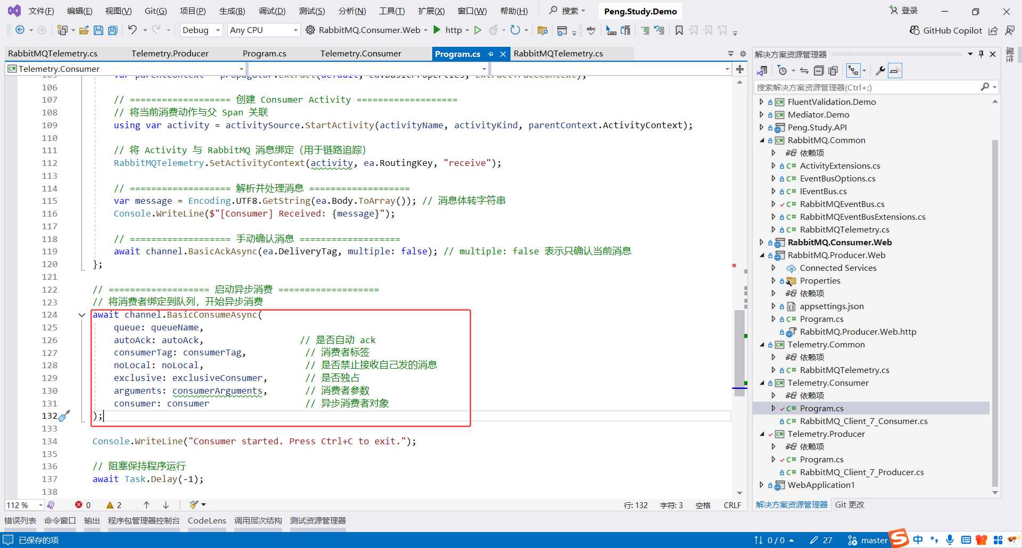This screenshot has height=548, width=1022.
Task: Open the 错误列表 panel tab
Action: (20, 521)
